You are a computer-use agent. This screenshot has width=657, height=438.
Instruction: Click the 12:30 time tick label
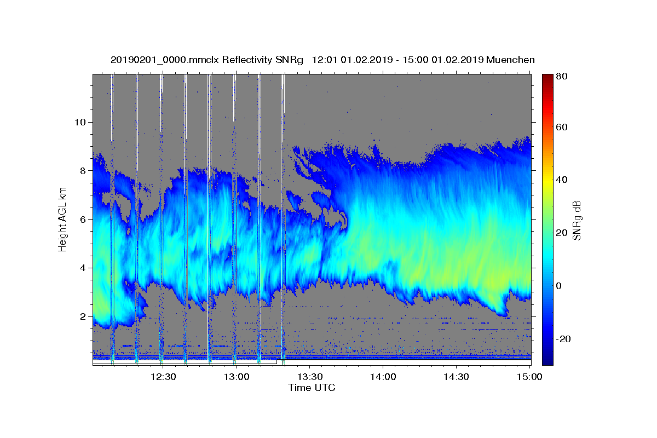[163, 377]
